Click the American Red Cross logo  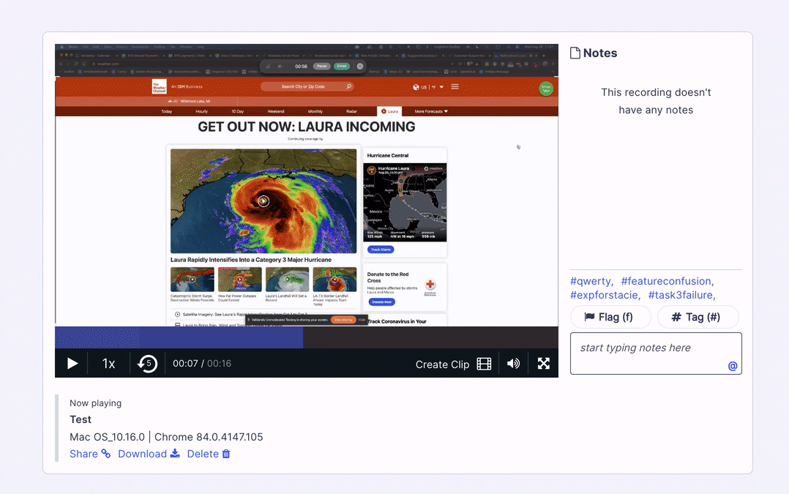click(430, 287)
